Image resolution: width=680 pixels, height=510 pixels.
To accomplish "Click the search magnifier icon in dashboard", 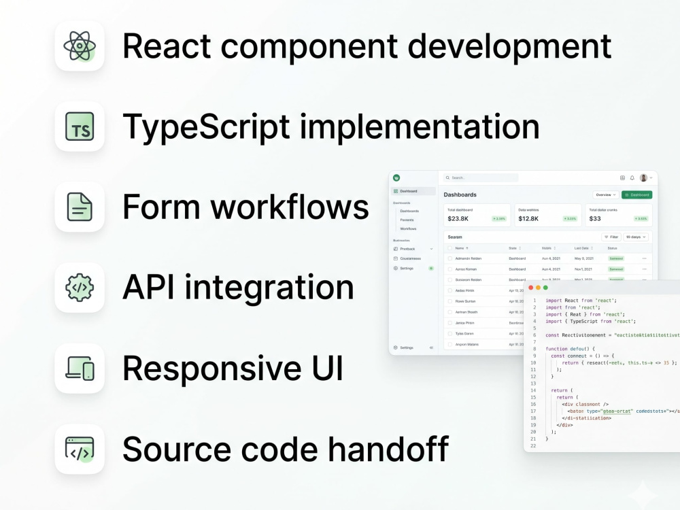I will tap(447, 177).
